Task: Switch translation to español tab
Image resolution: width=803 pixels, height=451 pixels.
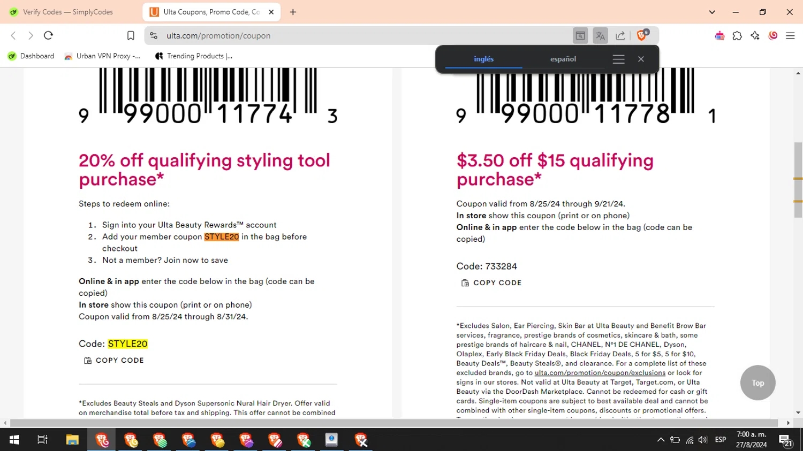Action: tap(563, 59)
